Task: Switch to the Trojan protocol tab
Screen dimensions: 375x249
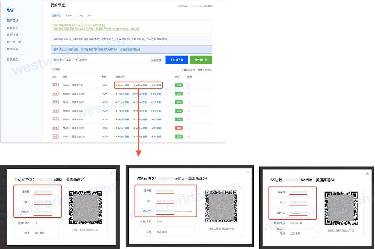Action: (68, 15)
